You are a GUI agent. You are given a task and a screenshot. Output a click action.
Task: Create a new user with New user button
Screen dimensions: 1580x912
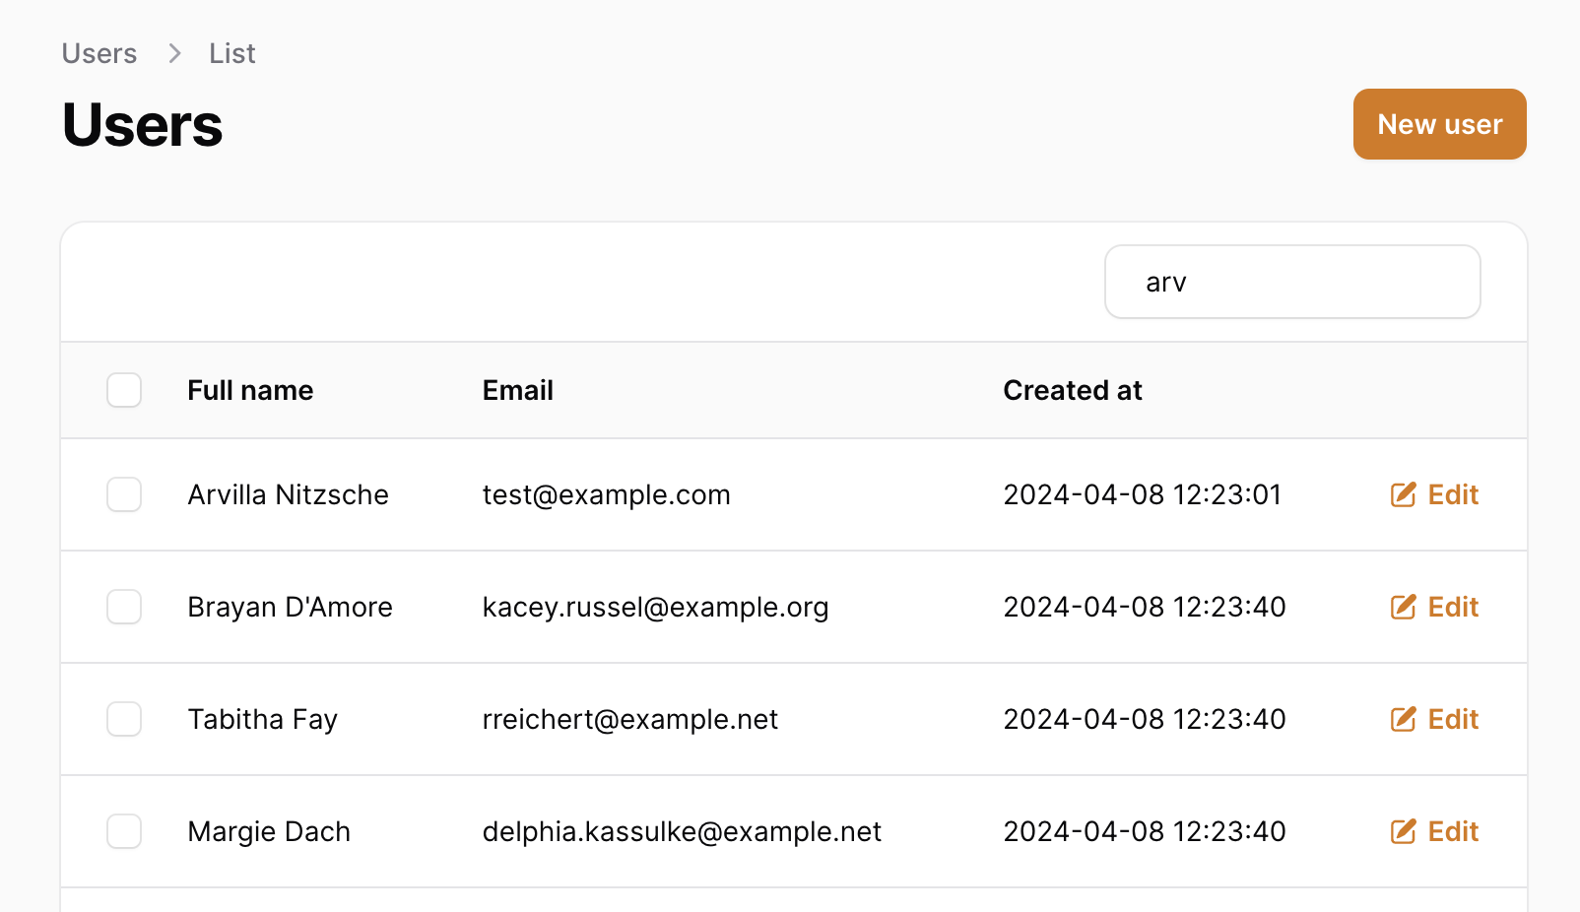pos(1439,124)
